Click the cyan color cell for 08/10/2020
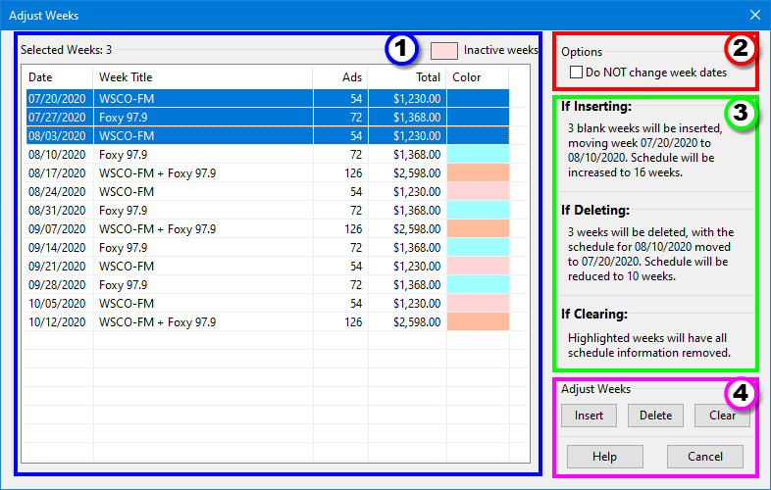 (x=478, y=155)
